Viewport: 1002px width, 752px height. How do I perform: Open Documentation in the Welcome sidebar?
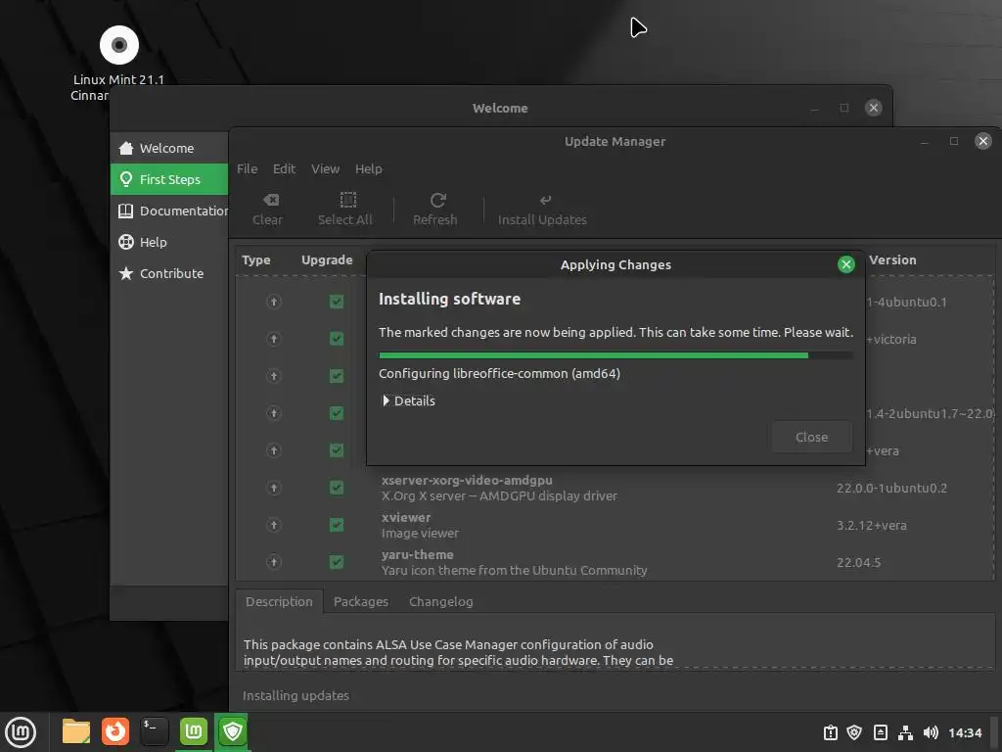pos(169,211)
